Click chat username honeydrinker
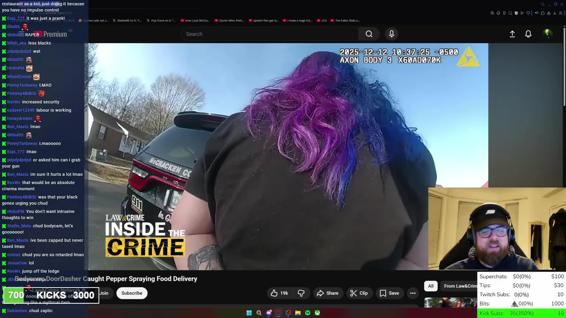Viewport: 566px width, 318px height. click(20, 118)
